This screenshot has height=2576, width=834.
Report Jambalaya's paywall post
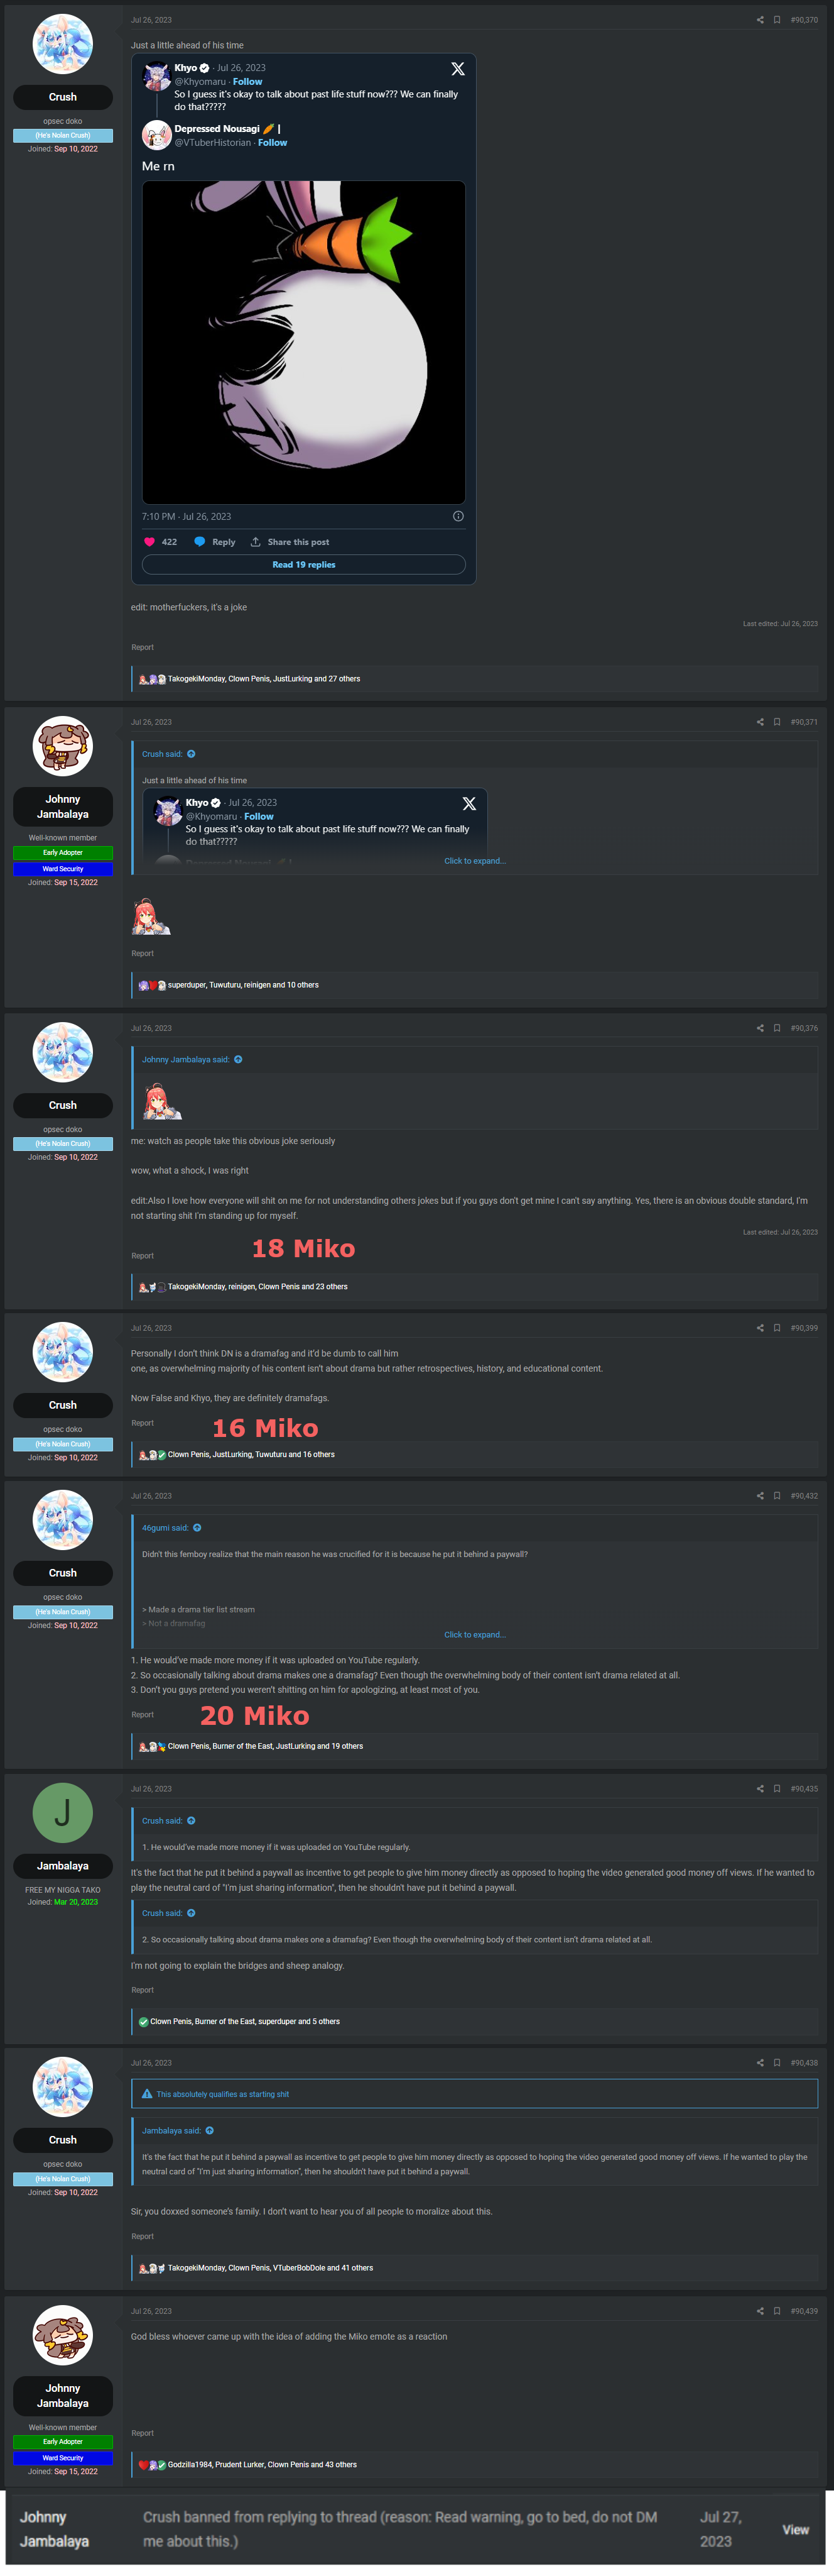point(143,1991)
